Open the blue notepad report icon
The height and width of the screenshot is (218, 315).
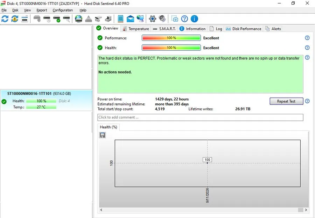(120, 19)
